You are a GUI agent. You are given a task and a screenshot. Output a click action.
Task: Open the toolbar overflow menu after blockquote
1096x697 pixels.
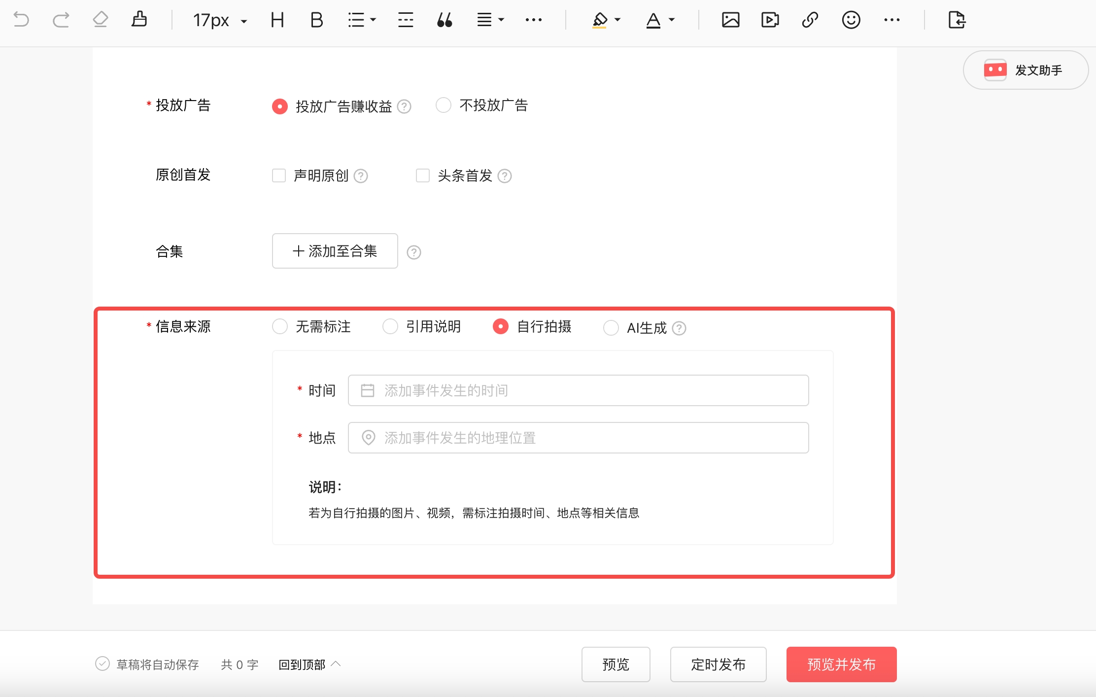point(534,20)
